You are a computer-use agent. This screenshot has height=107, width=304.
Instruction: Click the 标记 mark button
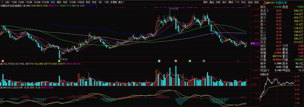(243, 2)
